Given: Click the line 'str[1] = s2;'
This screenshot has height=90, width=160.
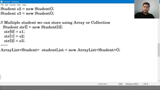Looking at the screenshot, I should click(x=14, y=36).
